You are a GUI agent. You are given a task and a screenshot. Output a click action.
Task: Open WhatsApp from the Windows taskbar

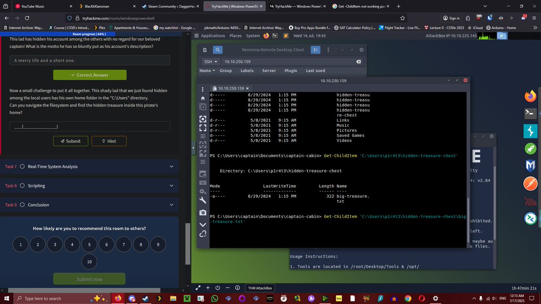pyautogui.click(x=214, y=298)
